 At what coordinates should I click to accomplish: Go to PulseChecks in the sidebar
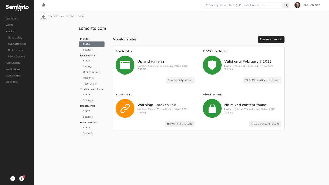[13, 63]
